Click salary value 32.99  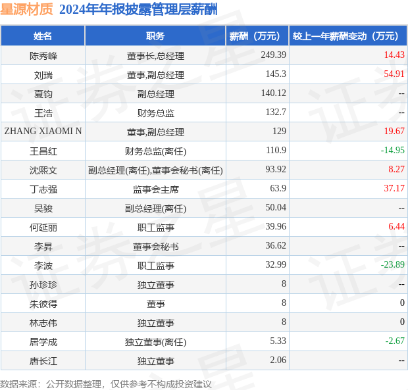pos(276,264)
